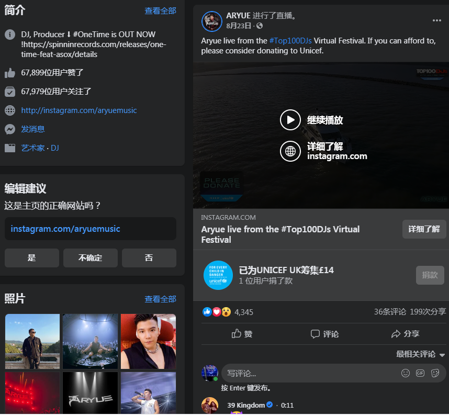Click the link preview title Aryue live
Viewport: 449px width, 416px height.
280,234
